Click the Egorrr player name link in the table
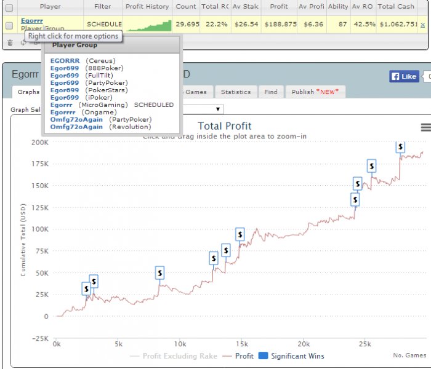This screenshot has width=431, height=369. [32, 20]
